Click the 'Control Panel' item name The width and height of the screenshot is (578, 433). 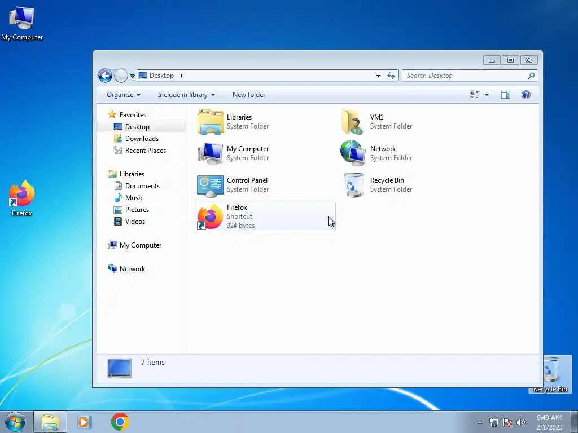[247, 180]
